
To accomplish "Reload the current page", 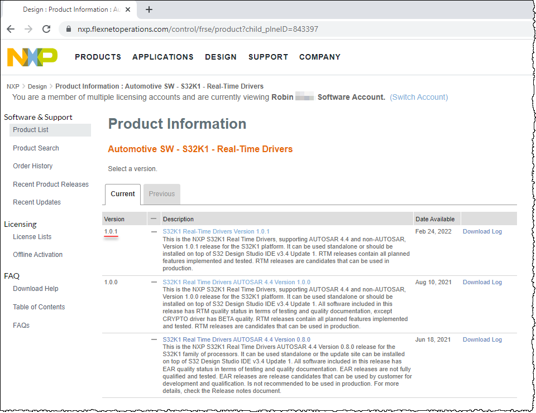I will pos(46,29).
